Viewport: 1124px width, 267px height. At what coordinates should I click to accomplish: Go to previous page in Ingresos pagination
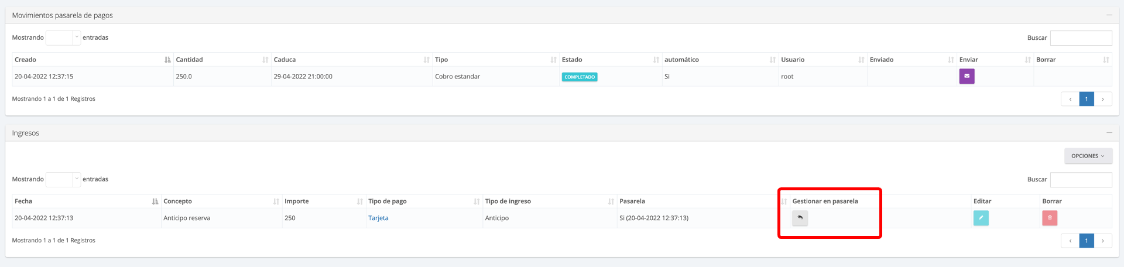(x=1070, y=241)
